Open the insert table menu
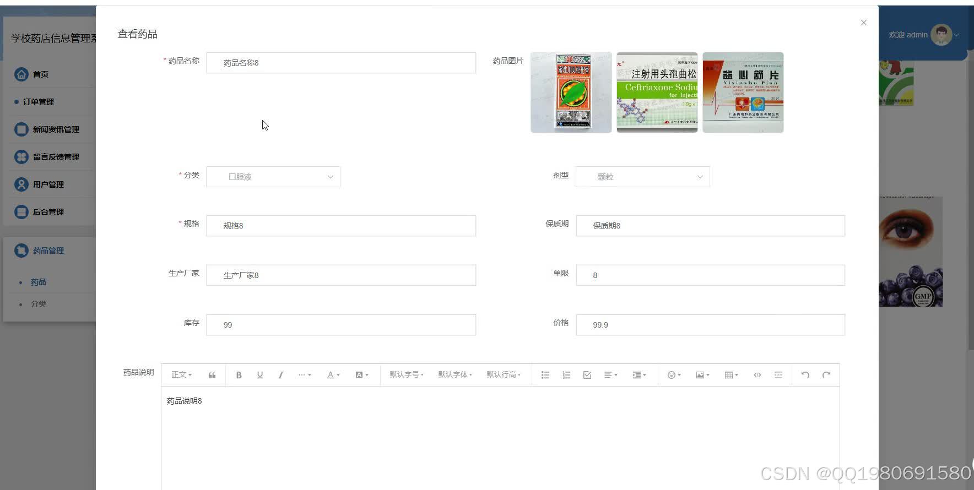The width and height of the screenshot is (974, 490). point(732,375)
